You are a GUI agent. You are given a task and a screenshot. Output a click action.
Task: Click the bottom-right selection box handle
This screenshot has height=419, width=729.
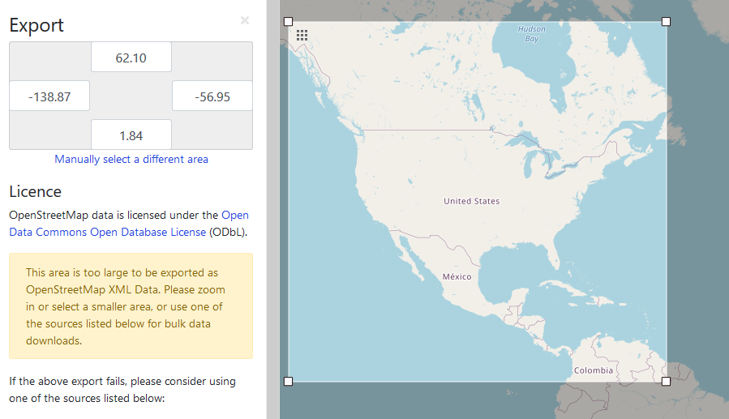[666, 381]
